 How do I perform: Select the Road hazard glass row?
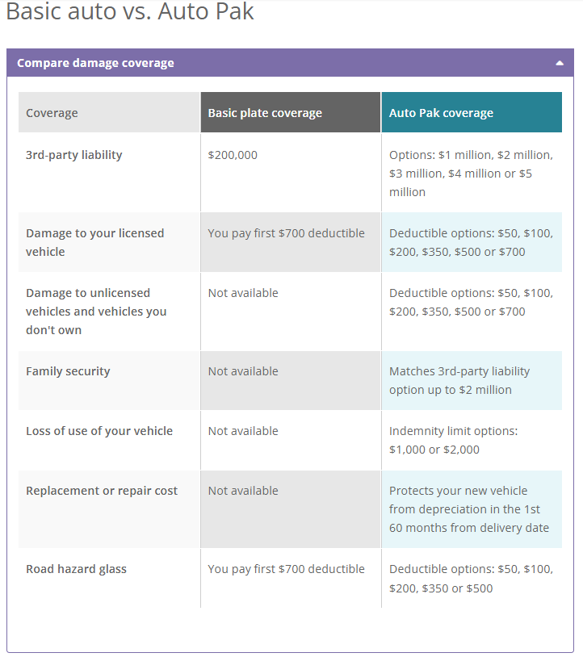point(76,568)
